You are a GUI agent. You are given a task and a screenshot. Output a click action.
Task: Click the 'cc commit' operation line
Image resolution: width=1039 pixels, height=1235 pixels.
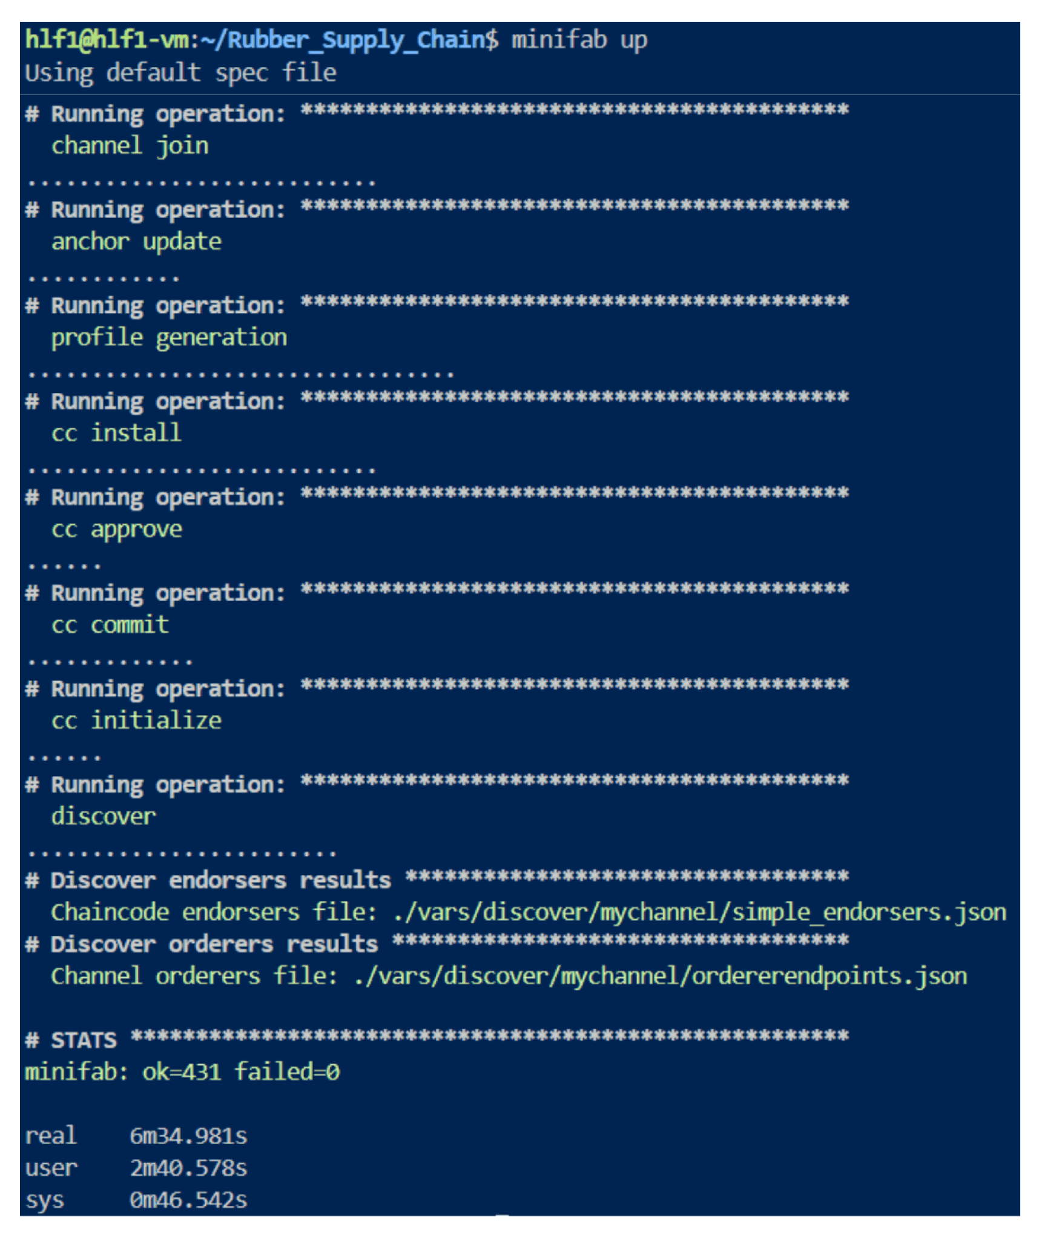tap(110, 625)
